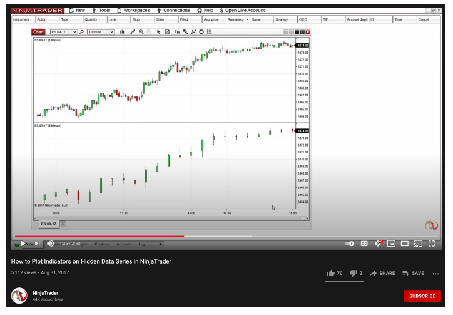Viewport: 453px width, 315px height.
Task: Click the data series icon
Action: pos(167,32)
